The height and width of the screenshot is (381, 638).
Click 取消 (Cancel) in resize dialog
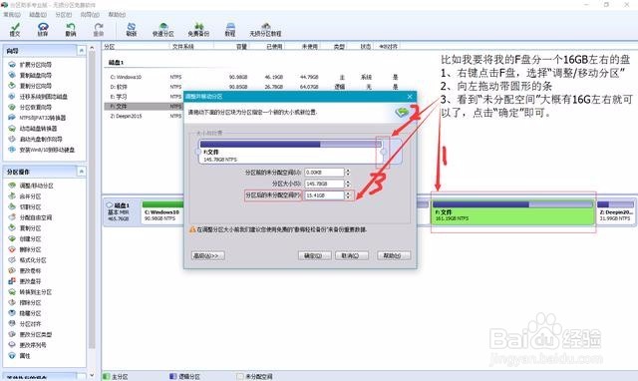[x=352, y=255]
